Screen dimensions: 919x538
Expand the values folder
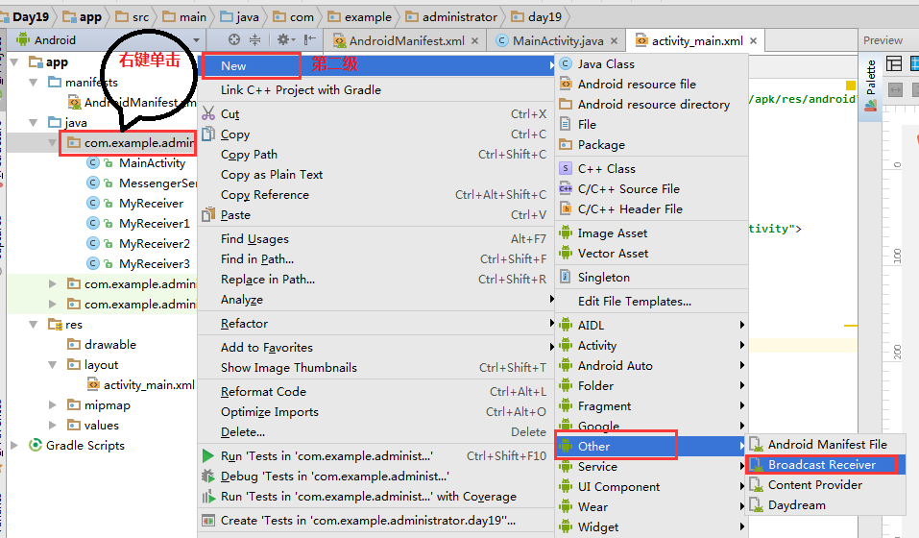53,425
